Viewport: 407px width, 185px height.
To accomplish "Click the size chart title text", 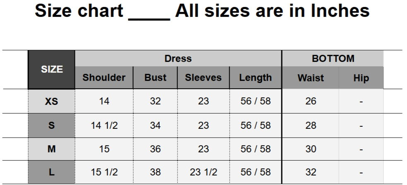I will (x=202, y=11).
